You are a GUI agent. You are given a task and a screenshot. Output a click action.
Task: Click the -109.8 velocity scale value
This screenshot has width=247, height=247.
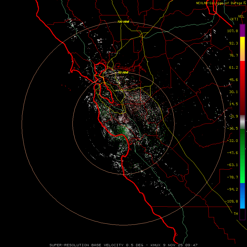coord(231,201)
